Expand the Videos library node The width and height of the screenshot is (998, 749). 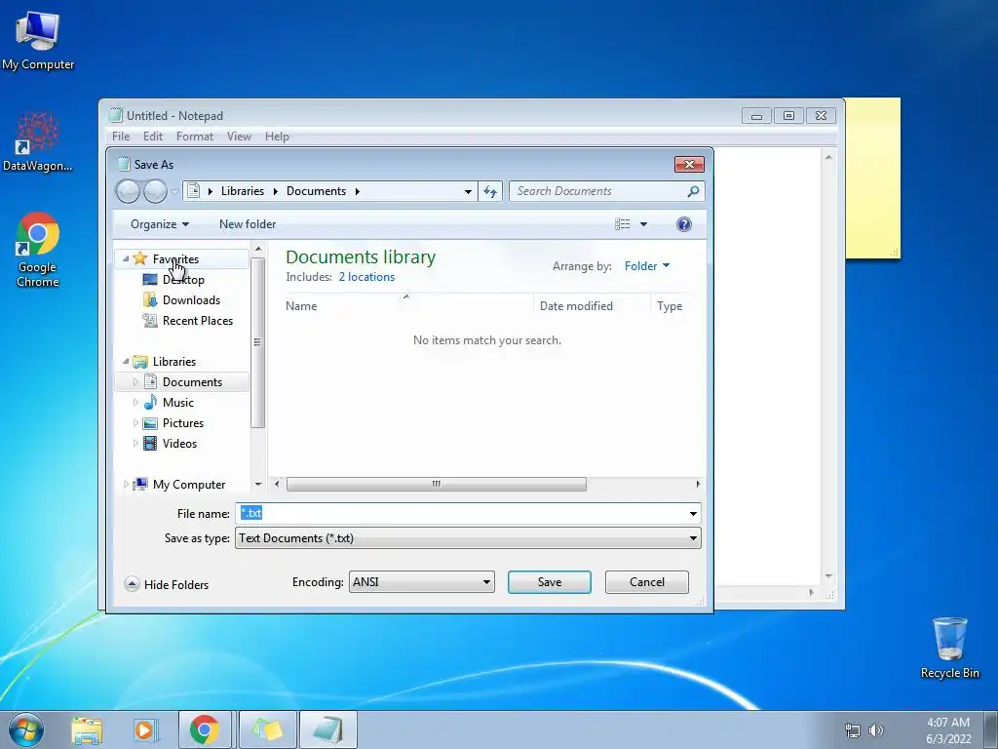[134, 444]
